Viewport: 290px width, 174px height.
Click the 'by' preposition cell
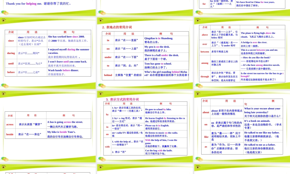[x=107, y=114]
